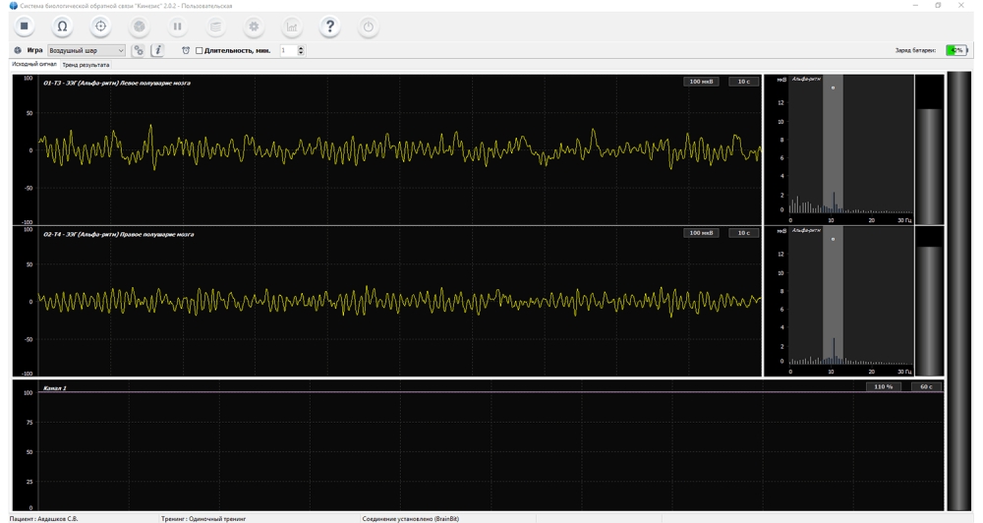Click the power toolbar icon

[x=368, y=27]
